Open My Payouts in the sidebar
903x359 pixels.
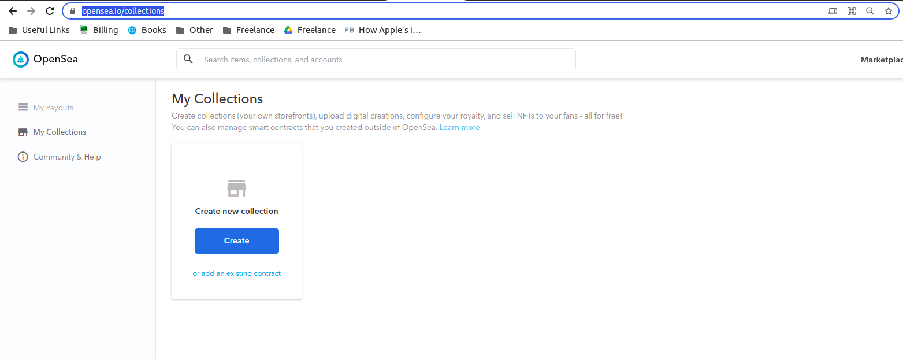click(x=53, y=108)
